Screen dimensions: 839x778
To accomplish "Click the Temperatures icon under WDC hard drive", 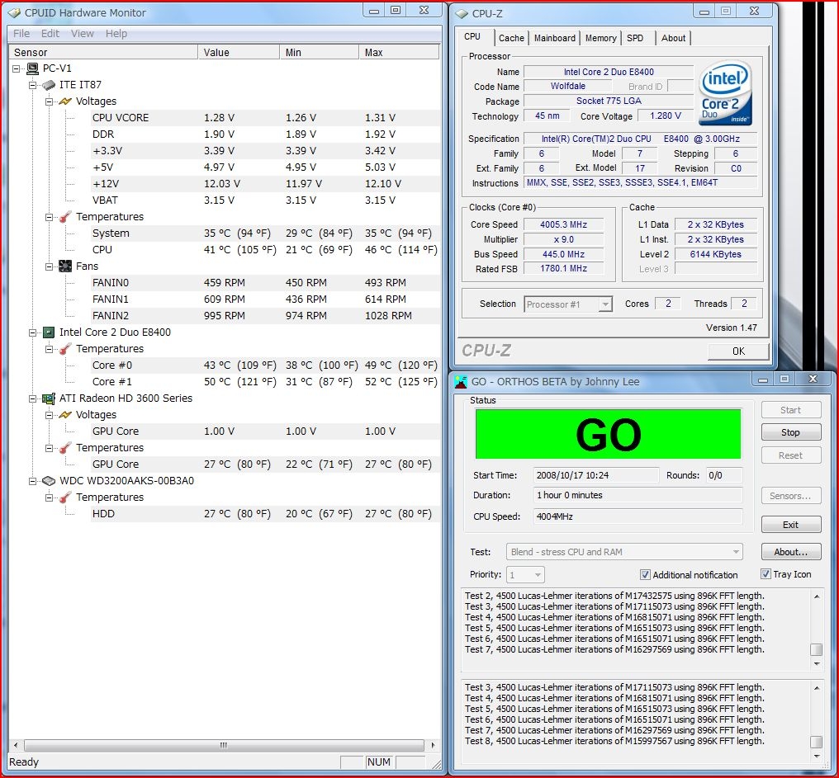I will (x=65, y=497).
